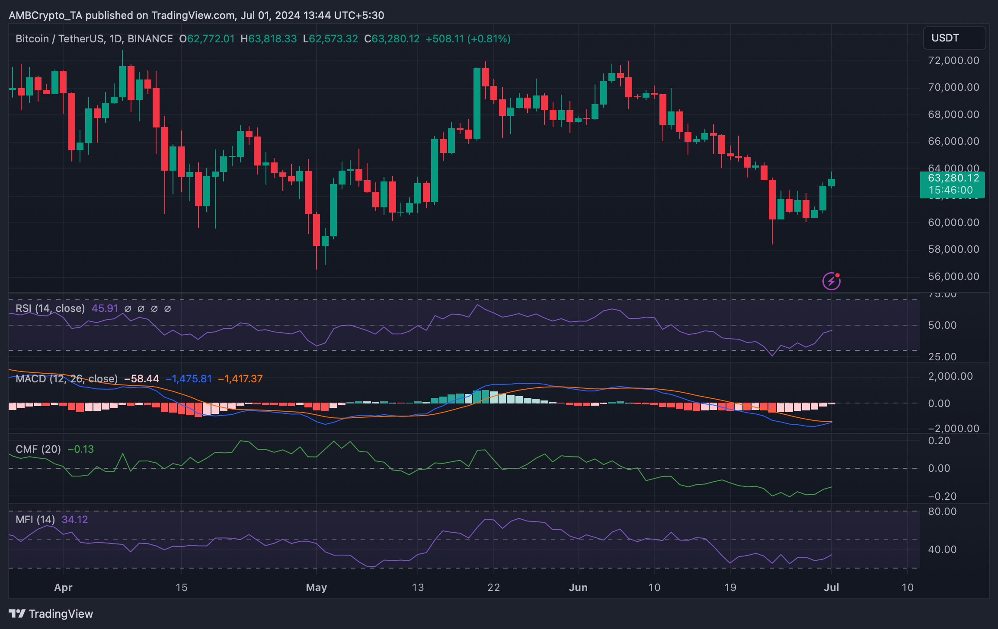The width and height of the screenshot is (998, 629).
Task: Click the first RSI ∅ placeholder symbol
Action: [x=128, y=308]
